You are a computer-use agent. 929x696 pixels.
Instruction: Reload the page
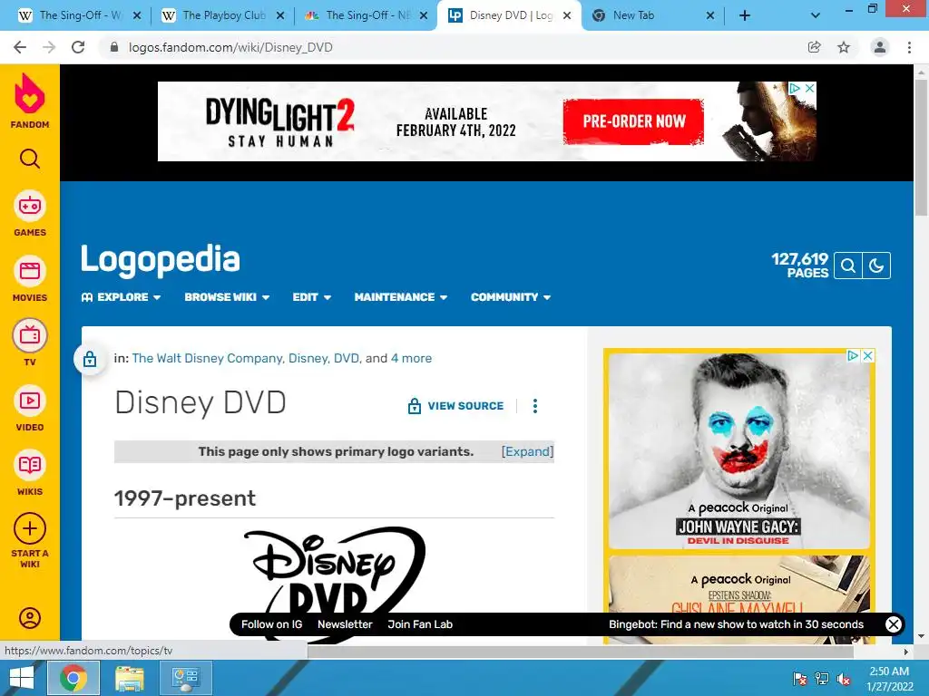[78, 47]
